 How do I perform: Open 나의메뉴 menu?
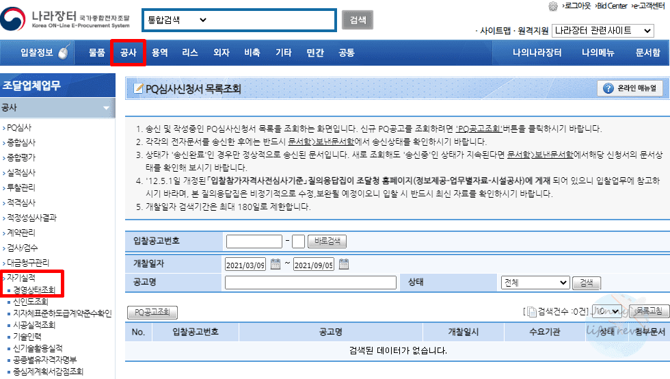tap(598, 52)
